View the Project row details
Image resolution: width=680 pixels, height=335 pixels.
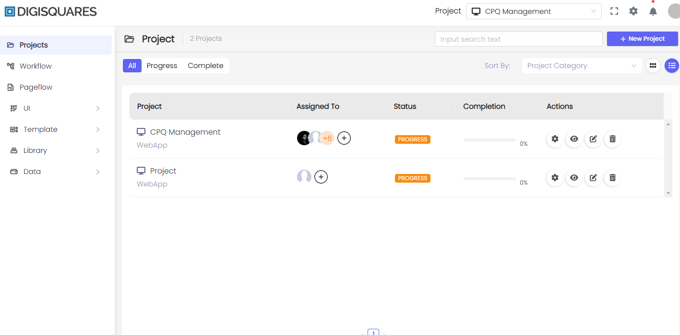click(574, 178)
